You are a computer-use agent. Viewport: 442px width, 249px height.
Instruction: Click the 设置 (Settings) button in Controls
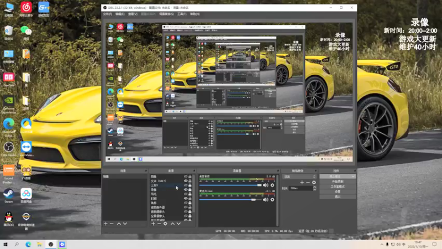[x=337, y=191]
